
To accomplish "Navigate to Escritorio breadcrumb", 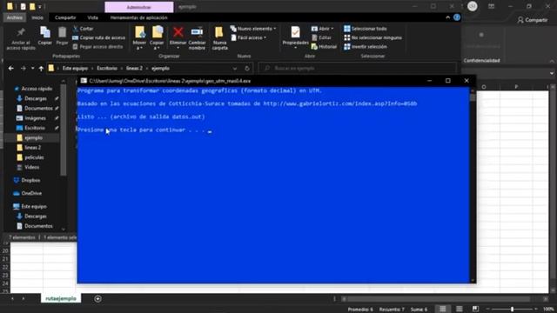I will [107, 68].
